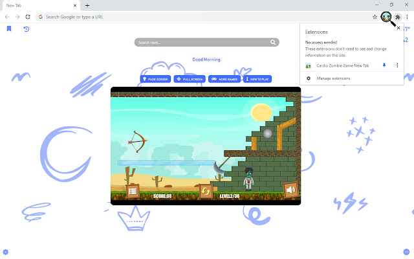Click the browser back arrow

coord(7,17)
